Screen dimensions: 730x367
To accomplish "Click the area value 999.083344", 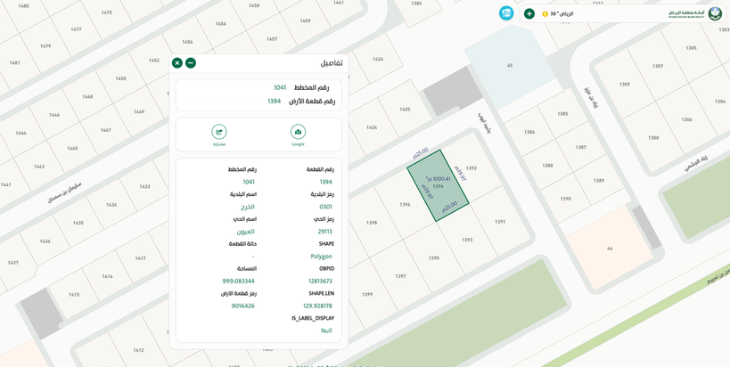I will (x=238, y=281).
